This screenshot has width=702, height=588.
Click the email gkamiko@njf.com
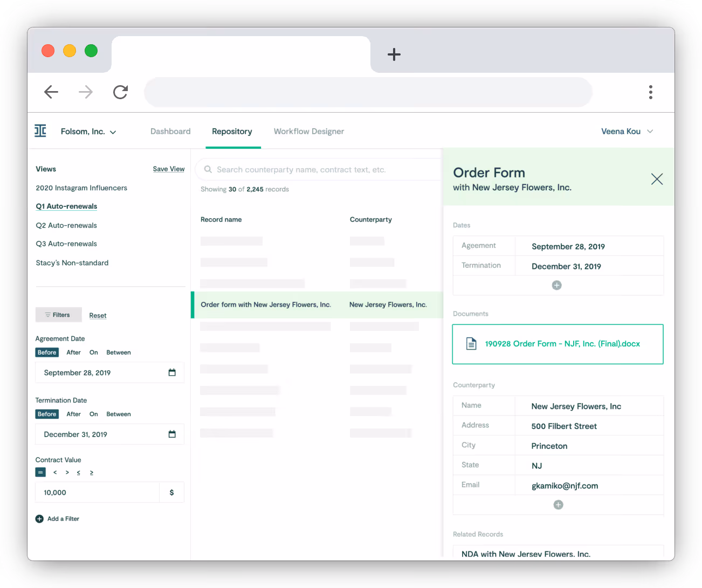point(565,486)
